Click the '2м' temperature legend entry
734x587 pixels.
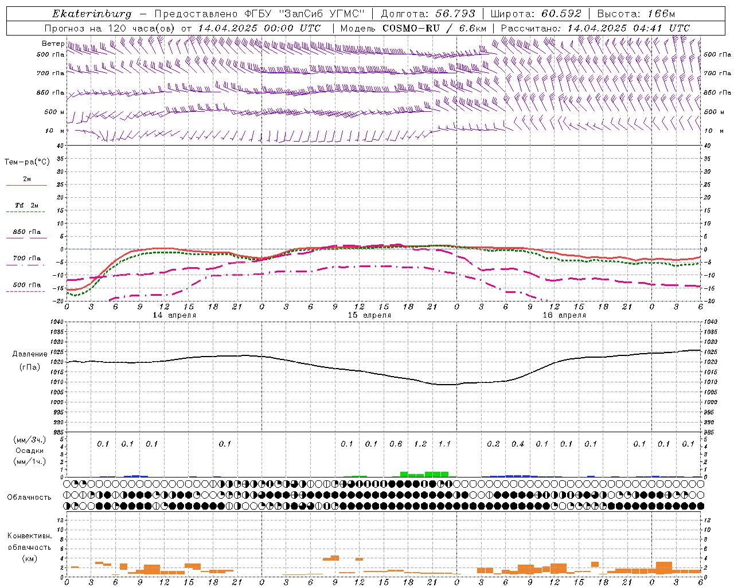tap(27, 179)
